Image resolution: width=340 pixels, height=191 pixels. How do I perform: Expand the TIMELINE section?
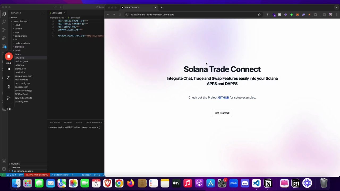(x=15, y=167)
